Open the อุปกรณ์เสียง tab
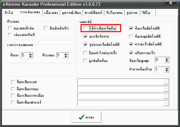Screen dimensions: 180x127 tap(71, 12)
